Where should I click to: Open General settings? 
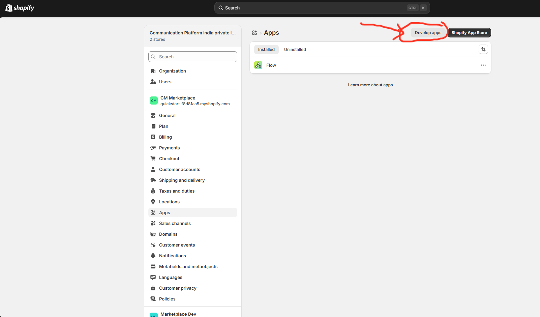coord(193,115)
